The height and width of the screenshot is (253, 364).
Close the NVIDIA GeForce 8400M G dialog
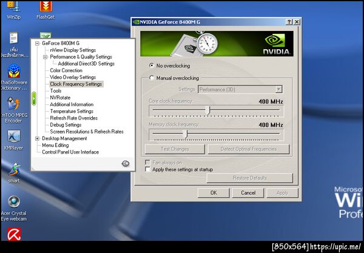[x=297, y=22]
